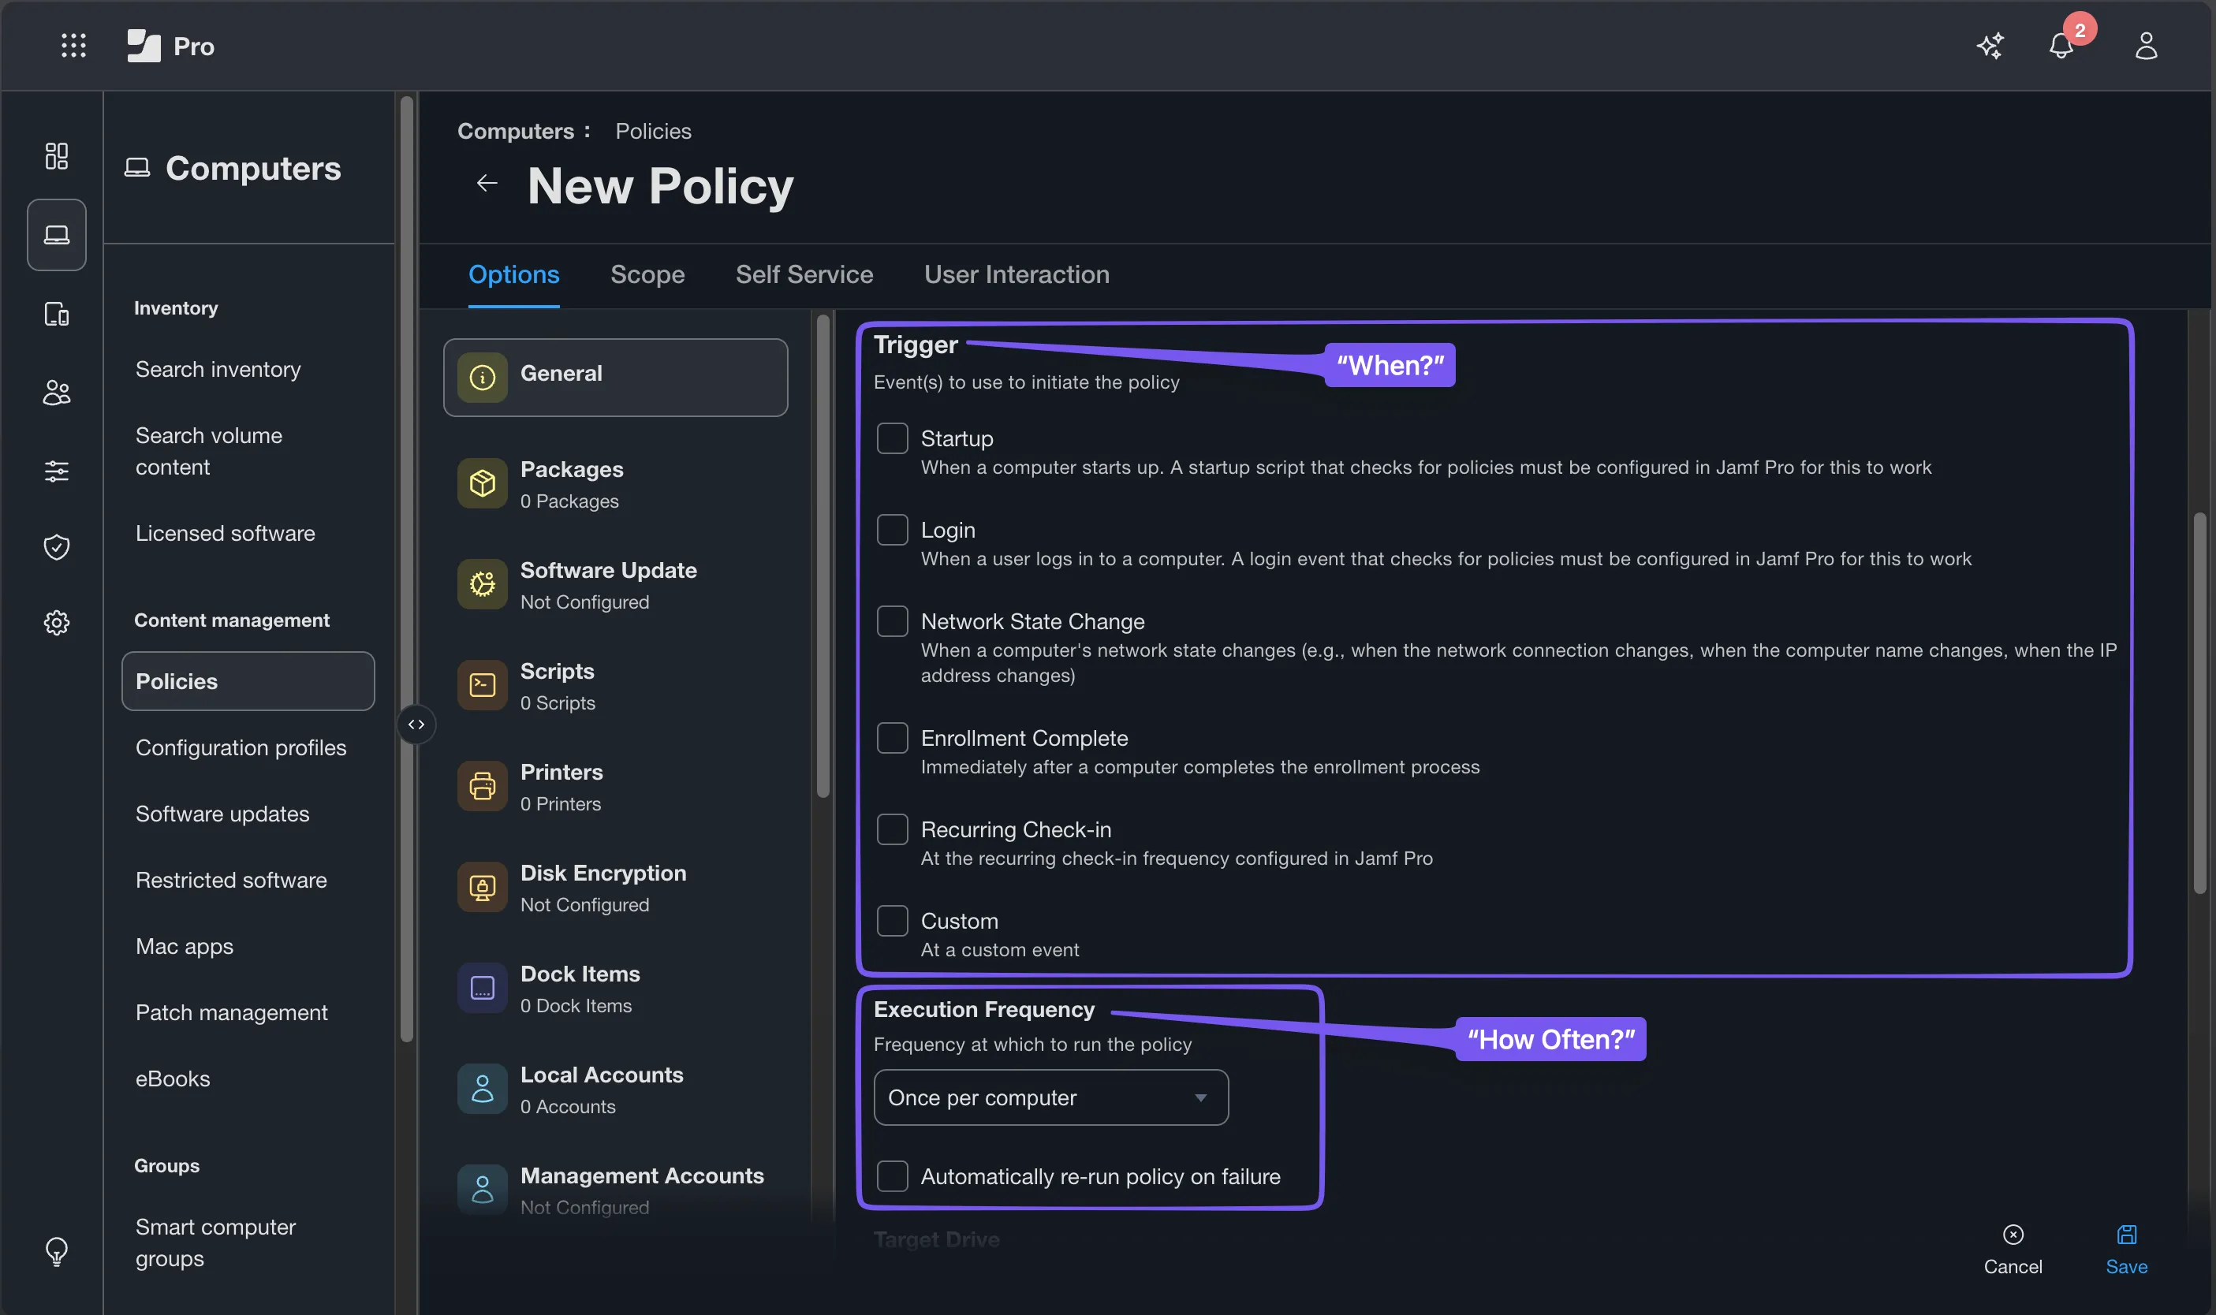Click the lightbulb icon at rail bottom

point(57,1251)
